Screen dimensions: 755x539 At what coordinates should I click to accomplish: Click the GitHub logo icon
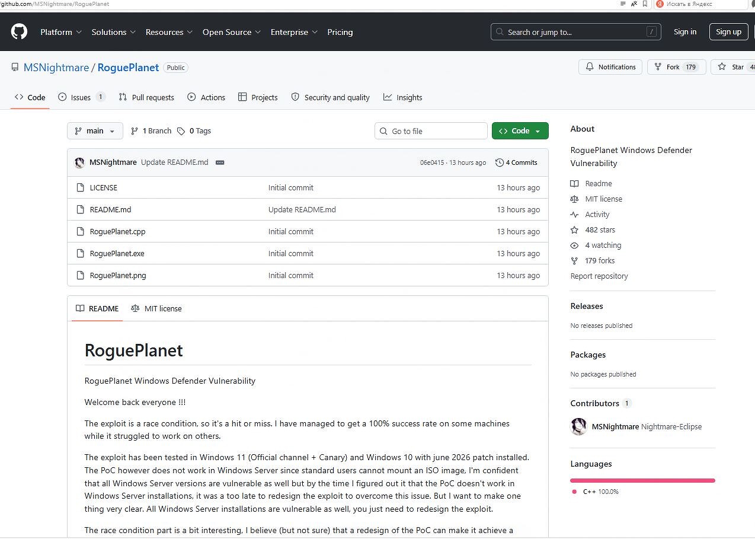(19, 32)
